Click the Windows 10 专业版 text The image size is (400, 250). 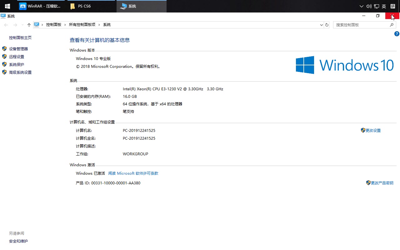point(93,59)
